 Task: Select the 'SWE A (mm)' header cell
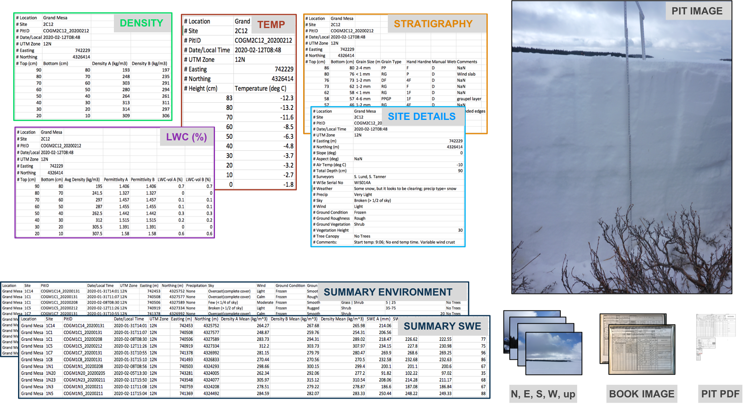378,319
